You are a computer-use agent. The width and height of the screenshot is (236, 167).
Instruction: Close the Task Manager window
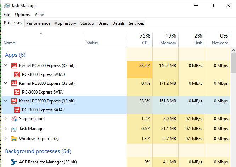pyautogui.click(x=228, y=6)
